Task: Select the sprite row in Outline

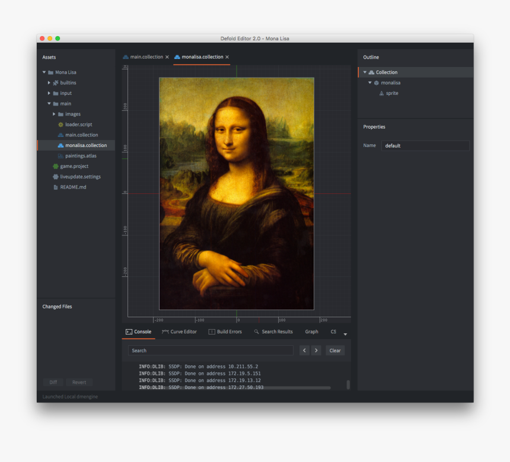Action: (x=416, y=93)
